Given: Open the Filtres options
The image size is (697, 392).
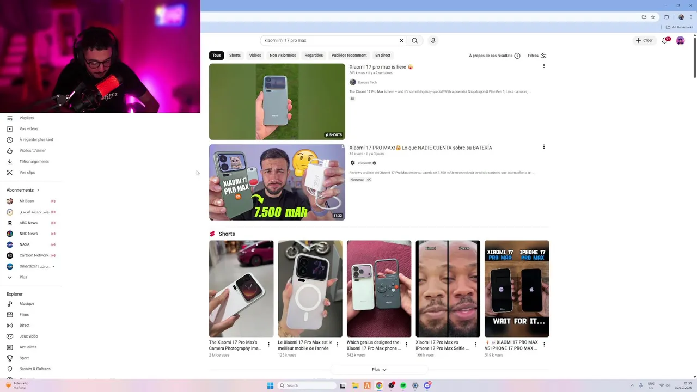Looking at the screenshot, I should point(536,56).
